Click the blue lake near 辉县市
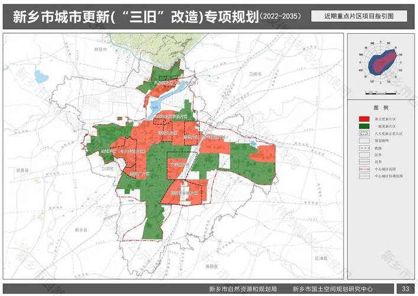Screen dimensions: 418x296 pos(41,76)
